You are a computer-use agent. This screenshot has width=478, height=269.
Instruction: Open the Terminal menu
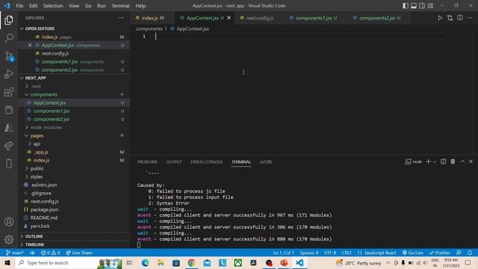120,6
